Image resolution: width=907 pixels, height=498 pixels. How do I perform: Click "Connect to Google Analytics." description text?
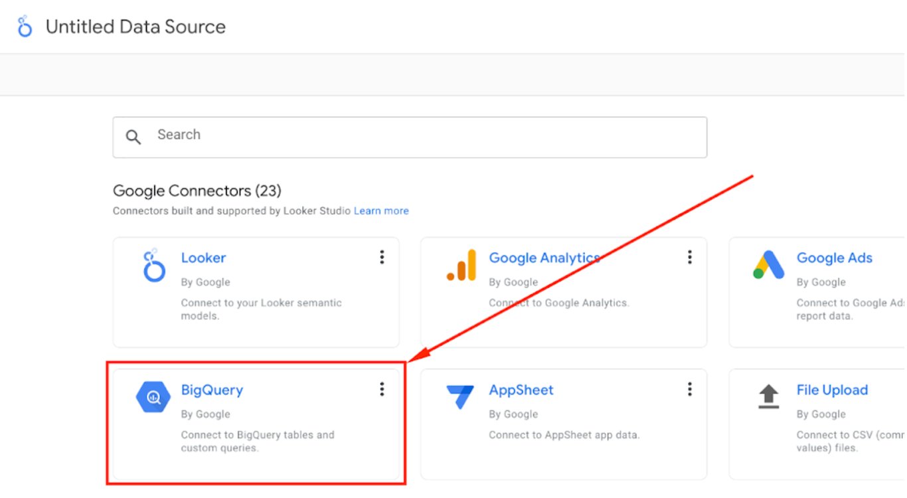pos(559,303)
